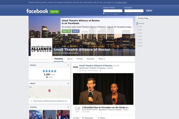Click the five-star rating icons
Viewport: 179px width, 119px height.
pyautogui.click(x=50, y=71)
